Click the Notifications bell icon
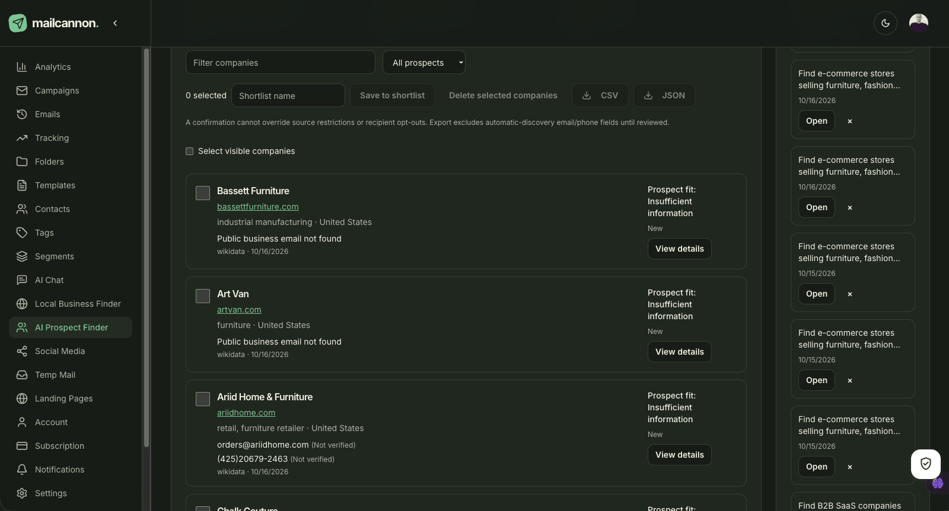949x511 pixels. (x=22, y=470)
